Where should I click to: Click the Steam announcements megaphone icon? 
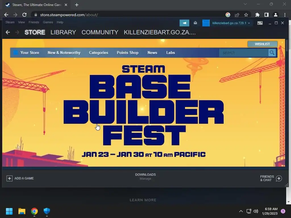coord(184,23)
